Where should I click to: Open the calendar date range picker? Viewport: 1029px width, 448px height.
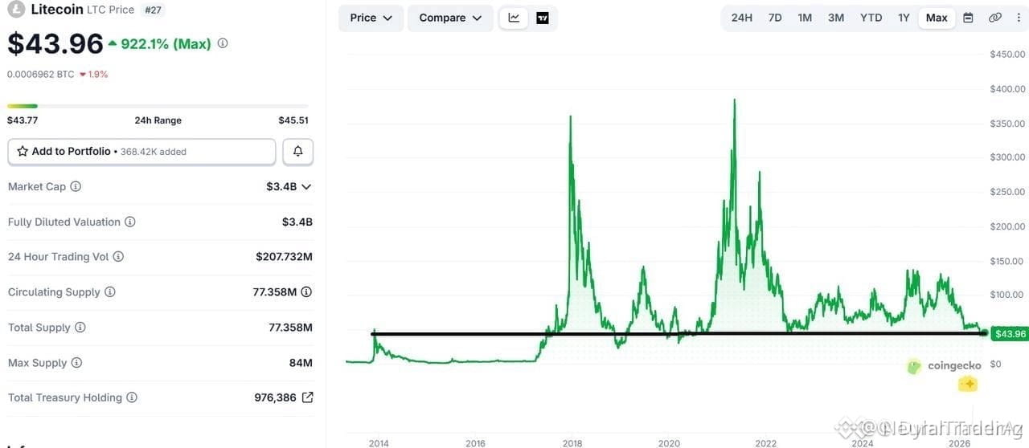coord(968,18)
